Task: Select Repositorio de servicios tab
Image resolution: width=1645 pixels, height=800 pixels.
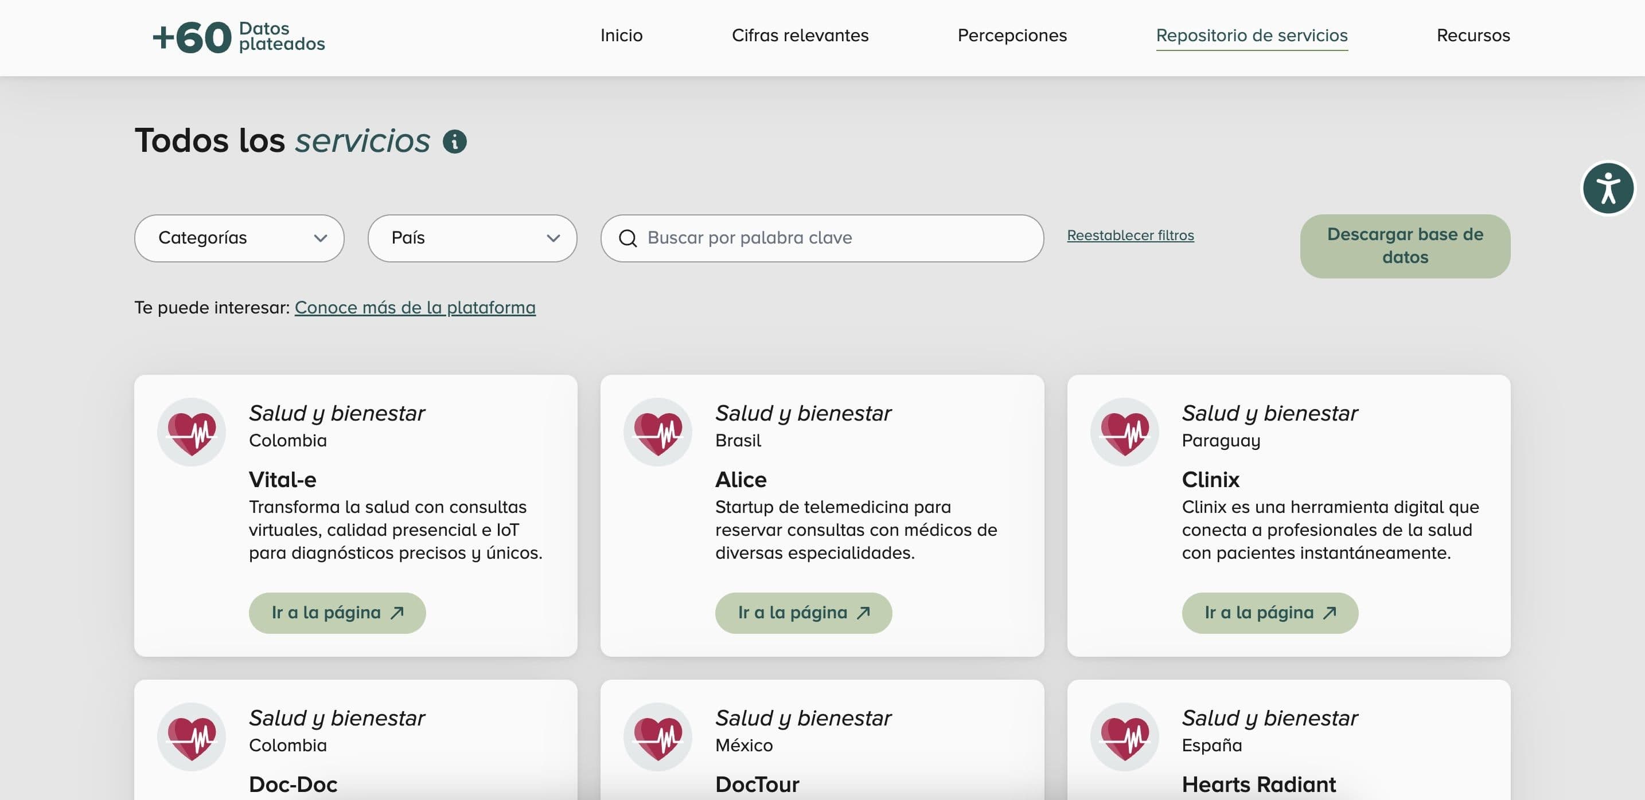Action: pos(1252,35)
